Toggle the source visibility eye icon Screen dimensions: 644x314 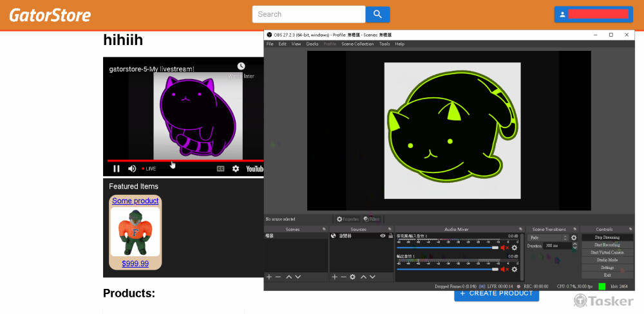[x=383, y=236]
